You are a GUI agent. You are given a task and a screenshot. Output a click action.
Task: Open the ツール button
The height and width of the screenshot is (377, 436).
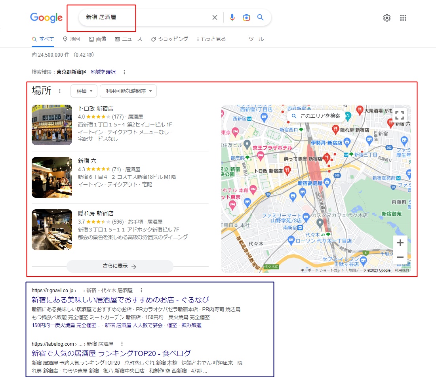(256, 39)
